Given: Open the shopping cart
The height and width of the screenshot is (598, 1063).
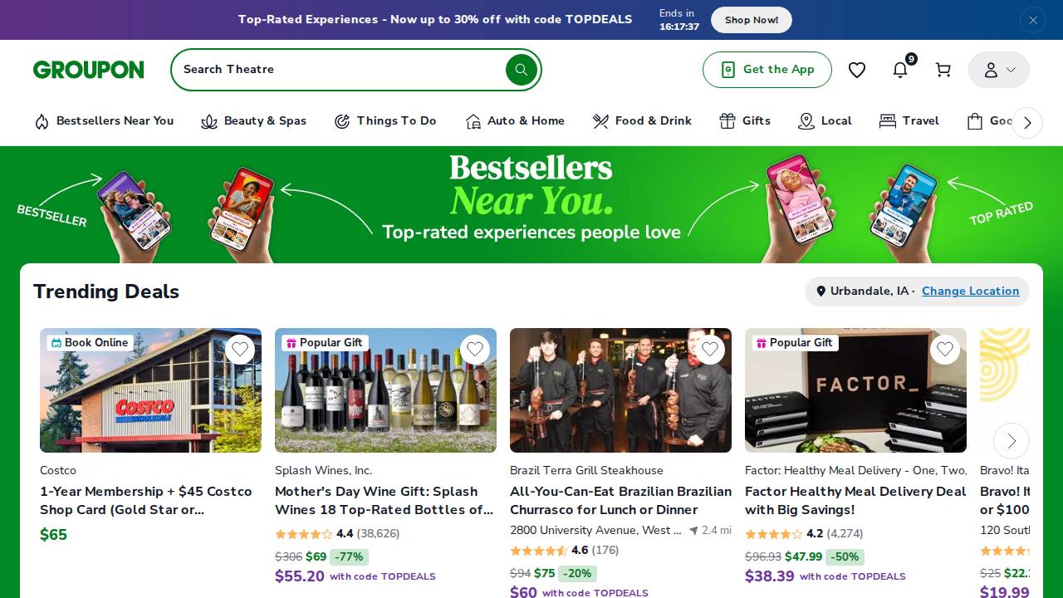Looking at the screenshot, I should [x=943, y=70].
